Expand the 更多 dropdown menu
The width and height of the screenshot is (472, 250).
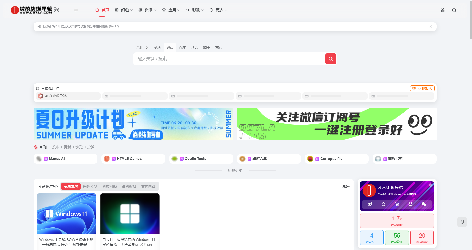point(218,10)
